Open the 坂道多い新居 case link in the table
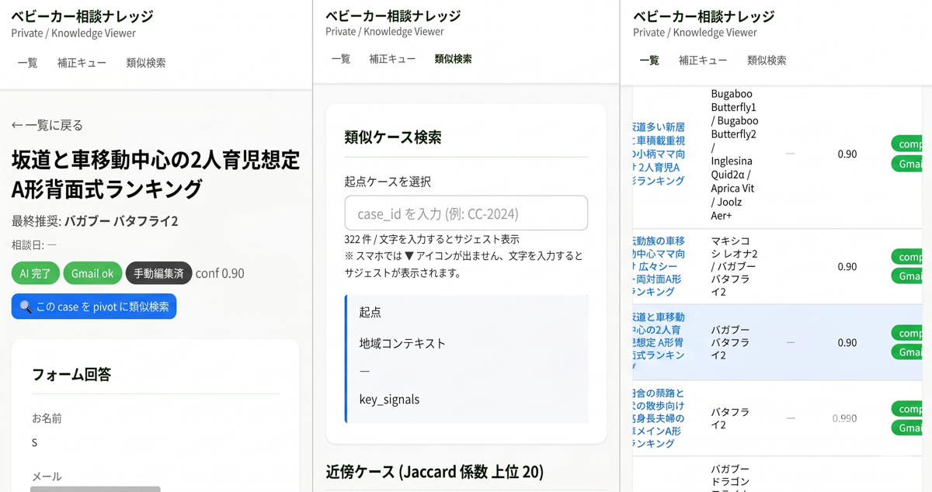The image size is (932, 492). tap(659, 154)
